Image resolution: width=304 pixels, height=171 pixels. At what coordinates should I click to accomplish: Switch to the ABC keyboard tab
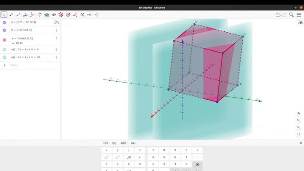tap(123, 143)
